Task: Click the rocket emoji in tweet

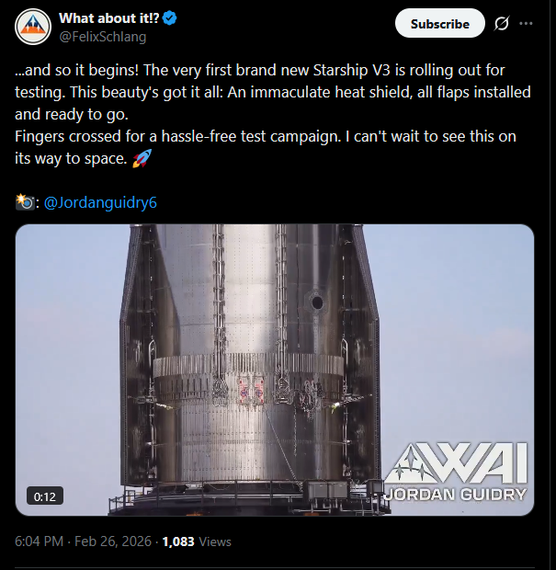Action: 142,158
